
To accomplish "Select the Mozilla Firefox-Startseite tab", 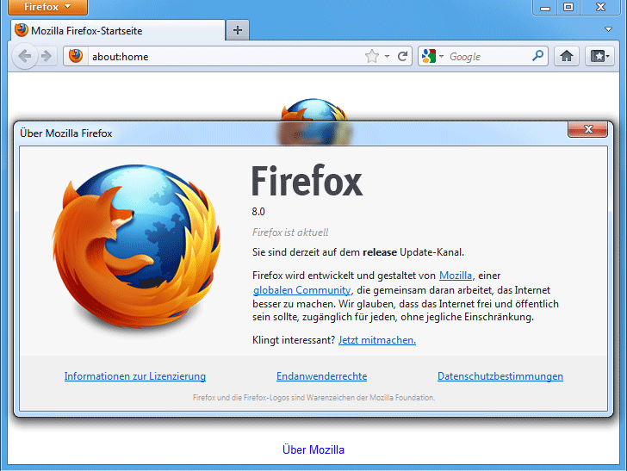I will (x=118, y=30).
